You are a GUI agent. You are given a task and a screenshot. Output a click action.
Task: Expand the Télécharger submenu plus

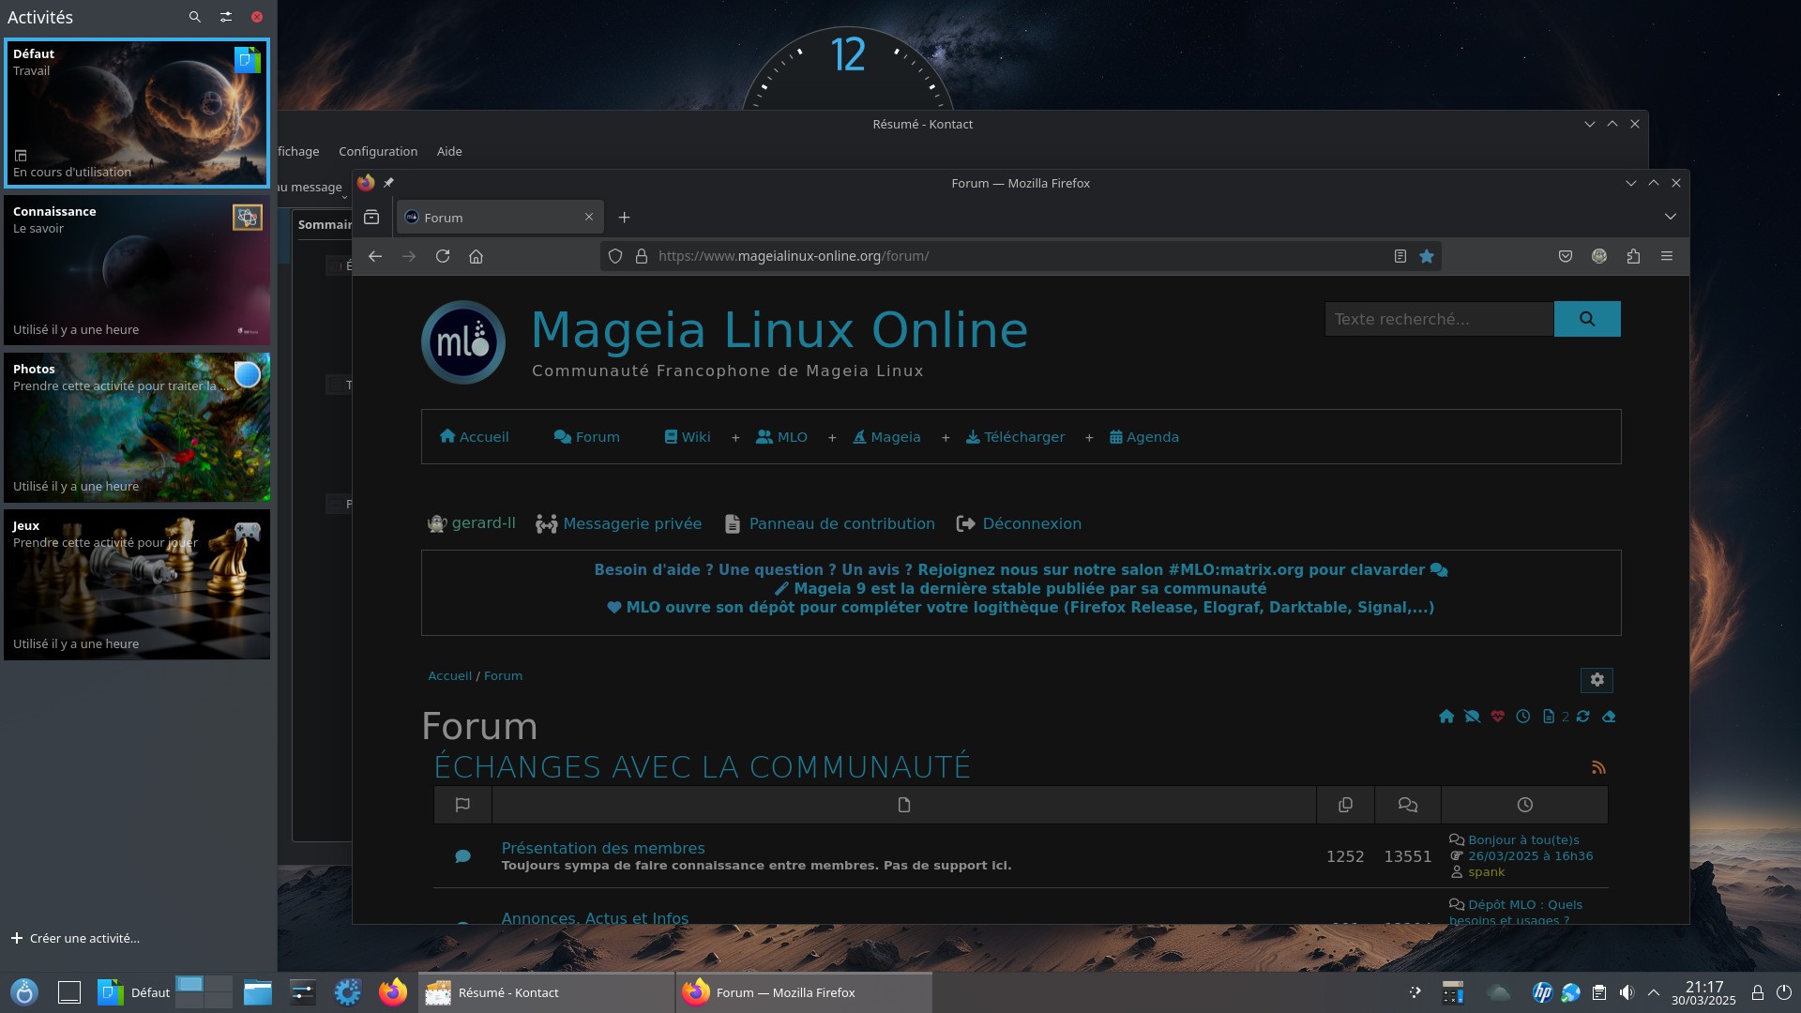coord(1089,438)
